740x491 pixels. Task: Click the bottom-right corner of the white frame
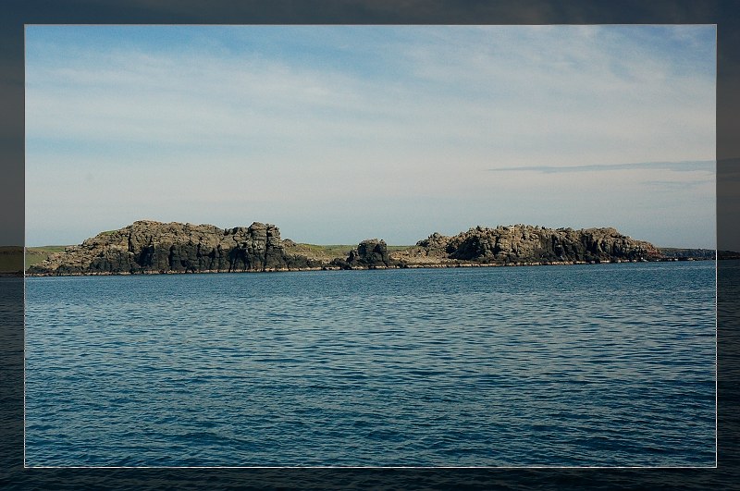715,467
